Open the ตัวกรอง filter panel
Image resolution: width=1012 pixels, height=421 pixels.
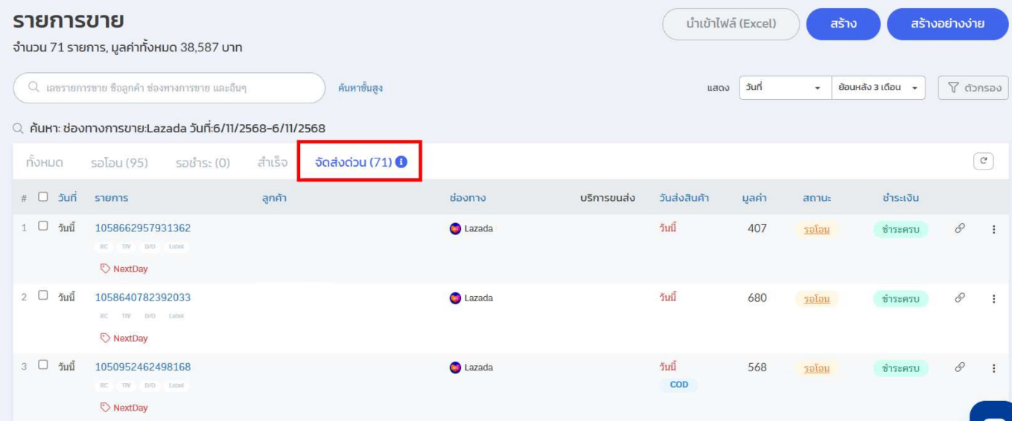click(973, 88)
